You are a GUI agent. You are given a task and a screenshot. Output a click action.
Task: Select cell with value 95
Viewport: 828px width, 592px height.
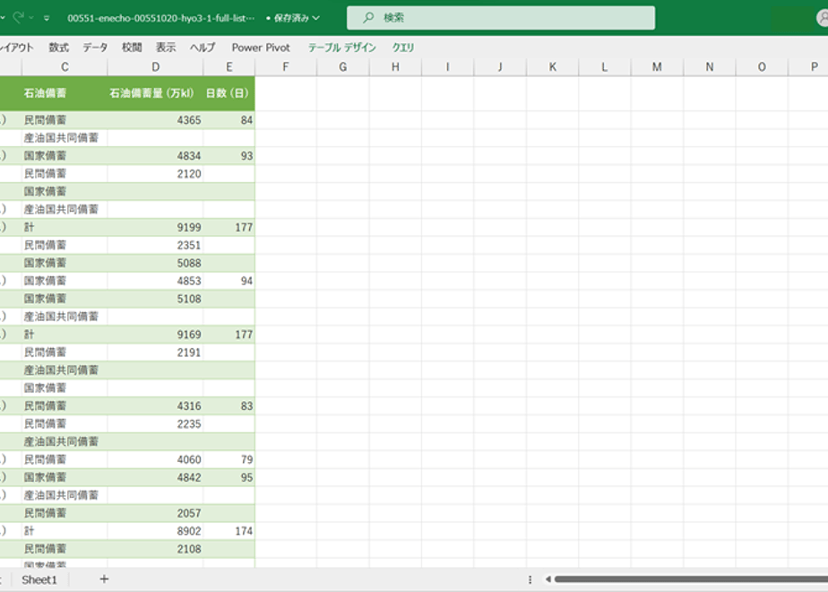click(x=229, y=477)
